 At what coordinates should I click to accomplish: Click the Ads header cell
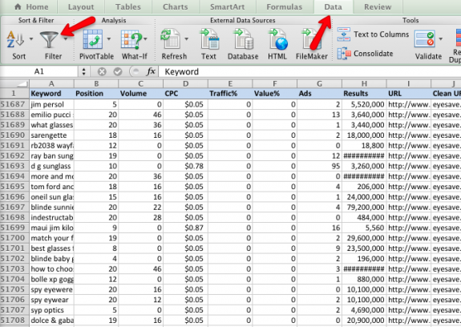[x=320, y=94]
